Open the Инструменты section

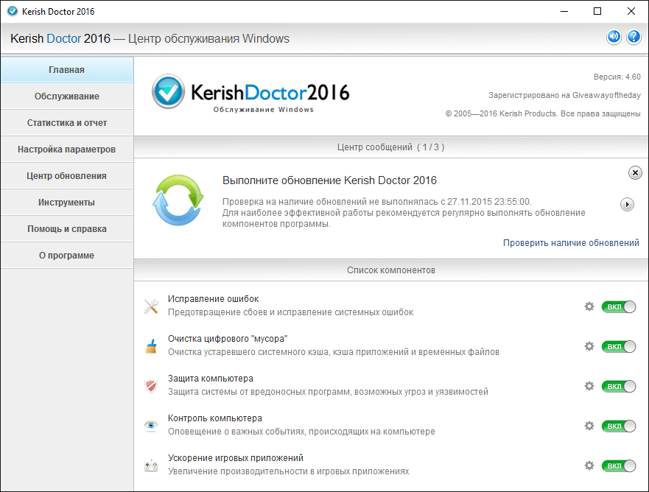66,202
